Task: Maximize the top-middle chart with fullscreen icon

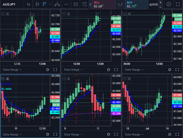Action: point(116,70)
